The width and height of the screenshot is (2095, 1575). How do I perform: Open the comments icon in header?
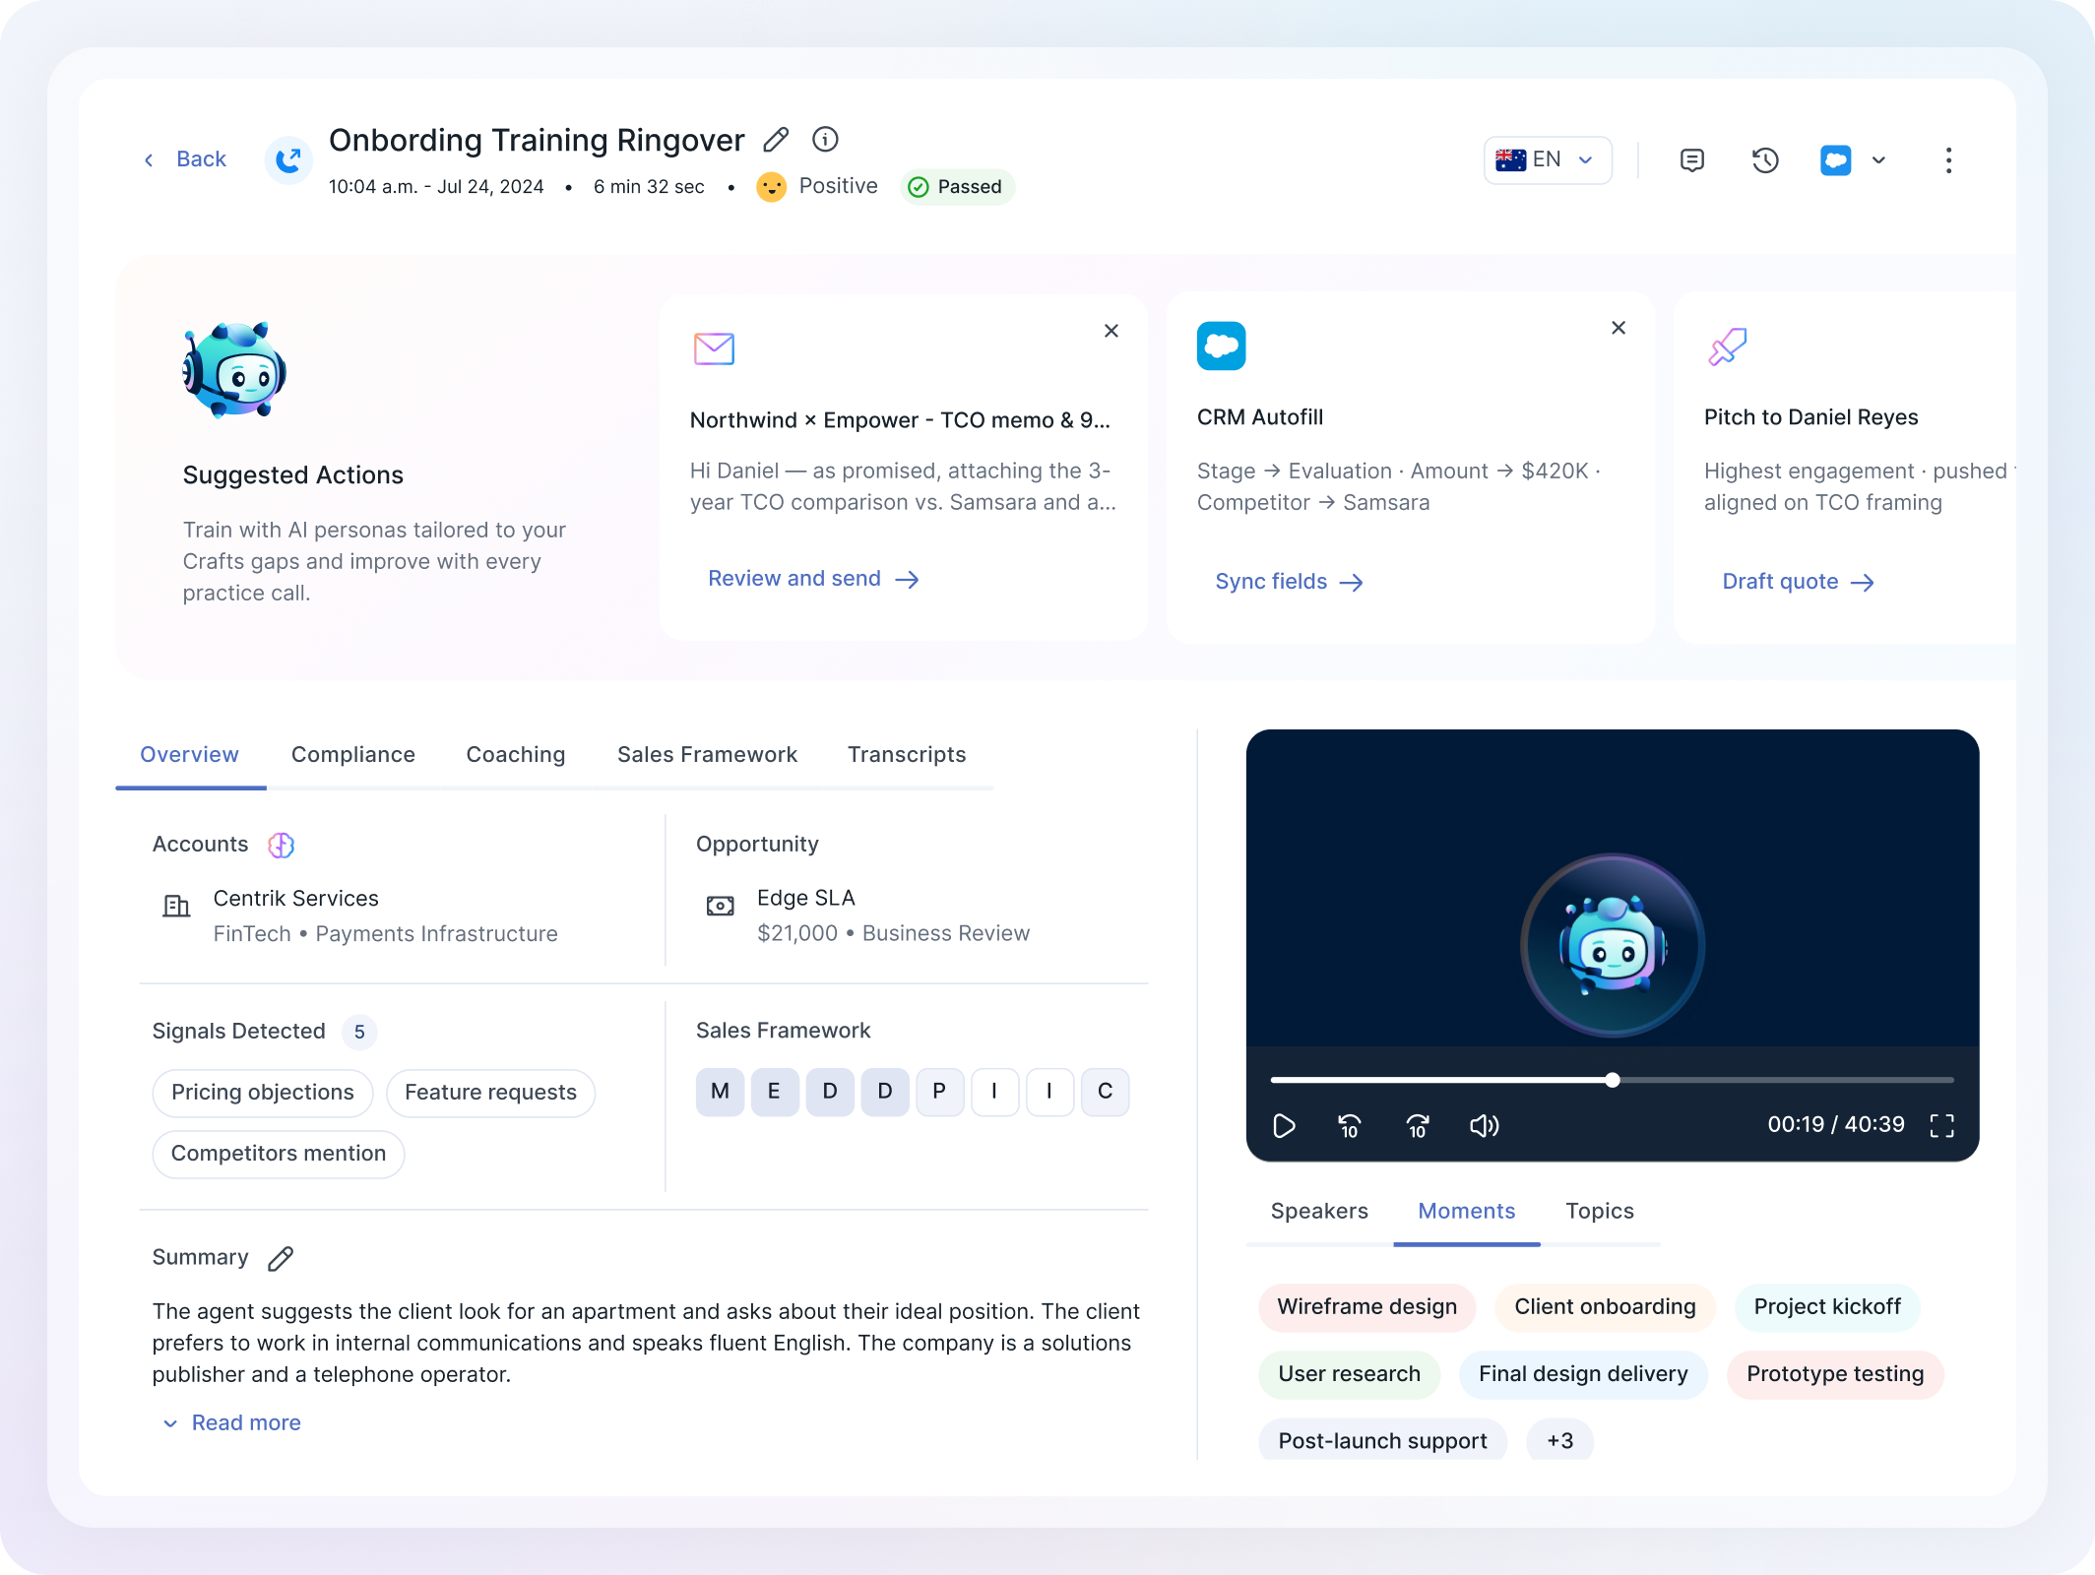tap(1692, 160)
